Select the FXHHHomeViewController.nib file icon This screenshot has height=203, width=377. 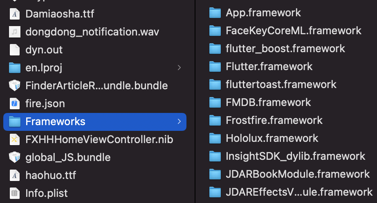coord(15,139)
